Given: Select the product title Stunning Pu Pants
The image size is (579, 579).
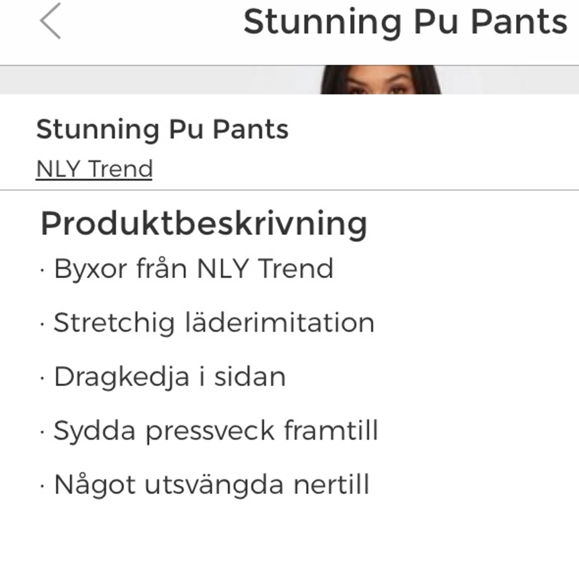Looking at the screenshot, I should (162, 129).
